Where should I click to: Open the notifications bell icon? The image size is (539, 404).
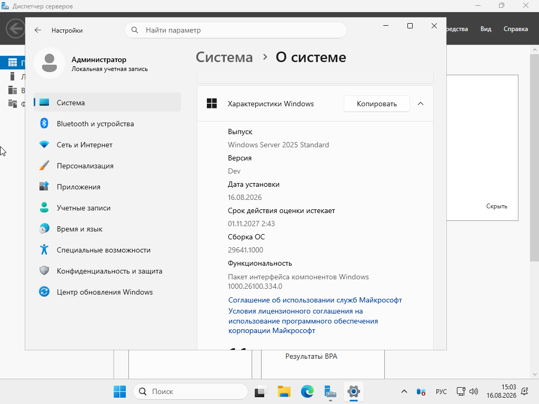click(525, 391)
